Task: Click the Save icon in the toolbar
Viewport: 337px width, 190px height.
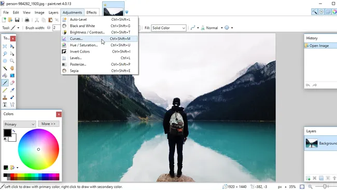Action: (x=17, y=20)
